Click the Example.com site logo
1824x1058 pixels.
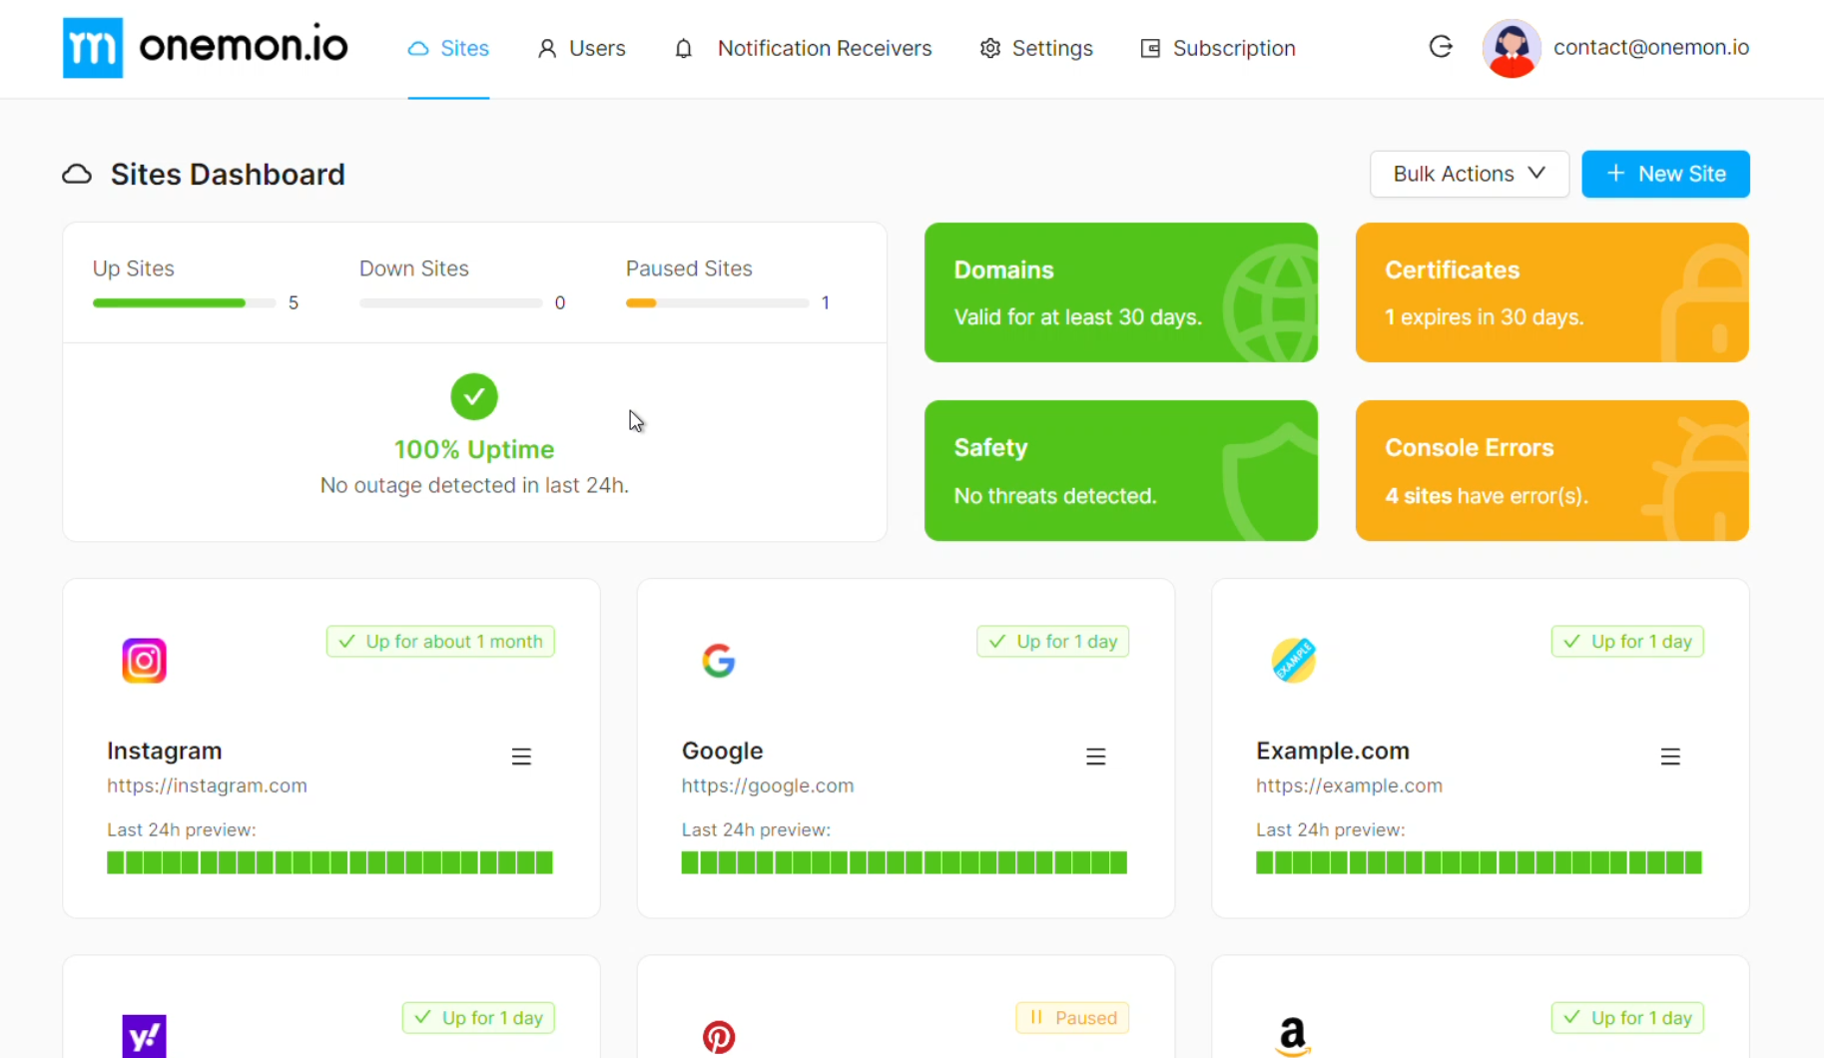(x=1293, y=661)
